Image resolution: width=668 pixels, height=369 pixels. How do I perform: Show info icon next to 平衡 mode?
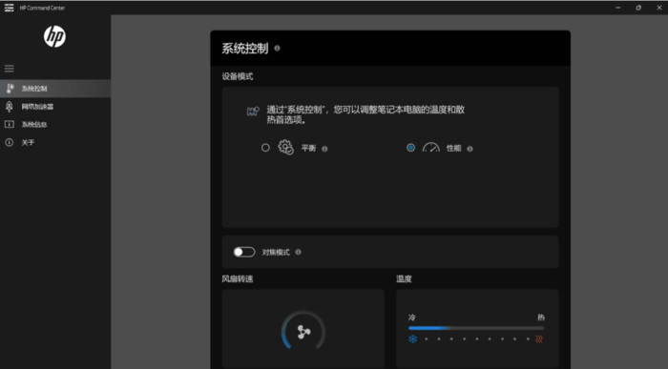point(324,149)
